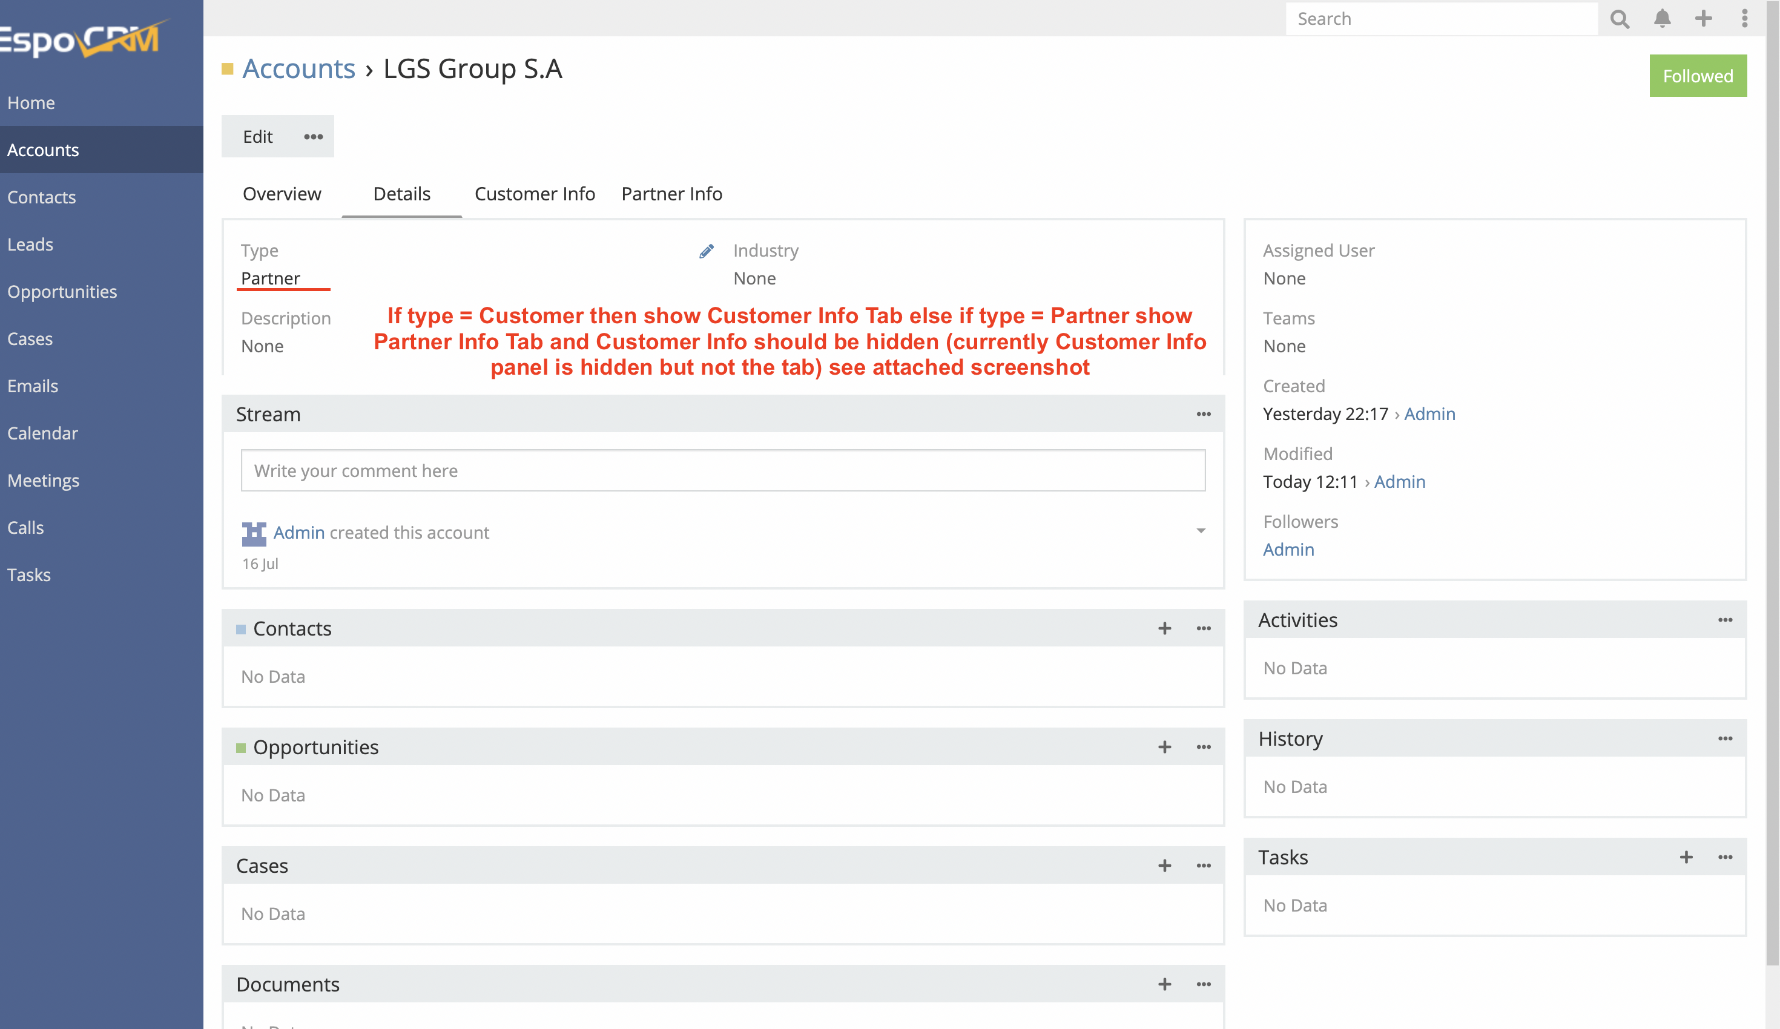Switch to the Customer Info tab
The height and width of the screenshot is (1029, 1780).
tap(535, 194)
